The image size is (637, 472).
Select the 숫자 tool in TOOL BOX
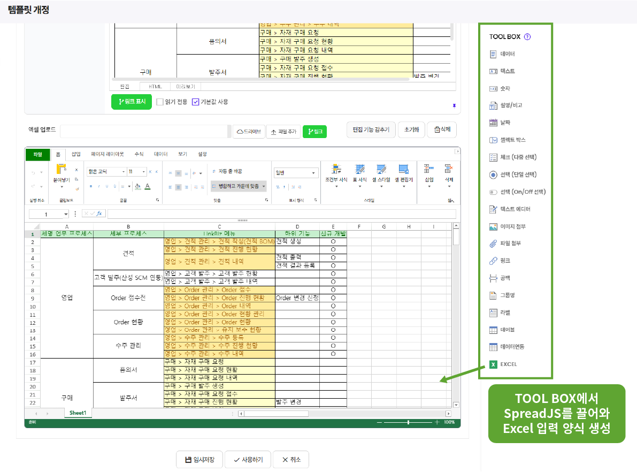[500, 88]
